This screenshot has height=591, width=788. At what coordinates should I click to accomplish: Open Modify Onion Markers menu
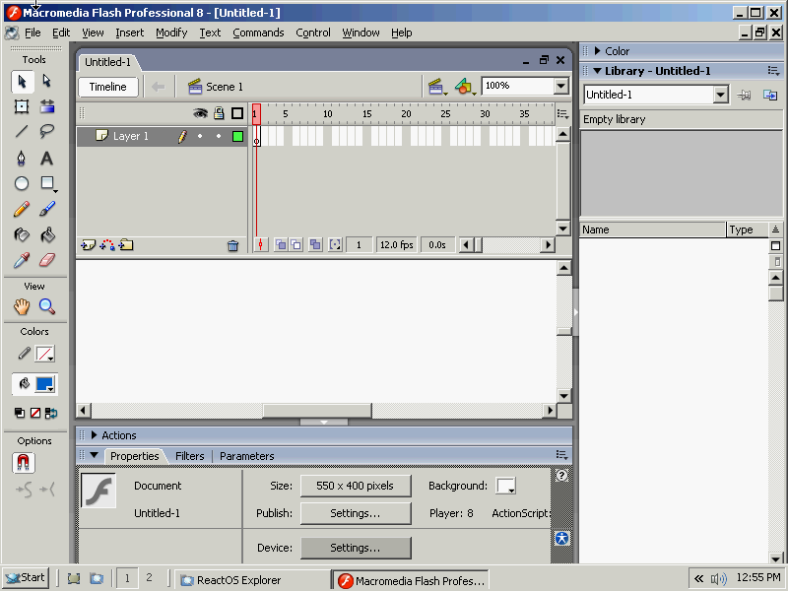click(335, 244)
